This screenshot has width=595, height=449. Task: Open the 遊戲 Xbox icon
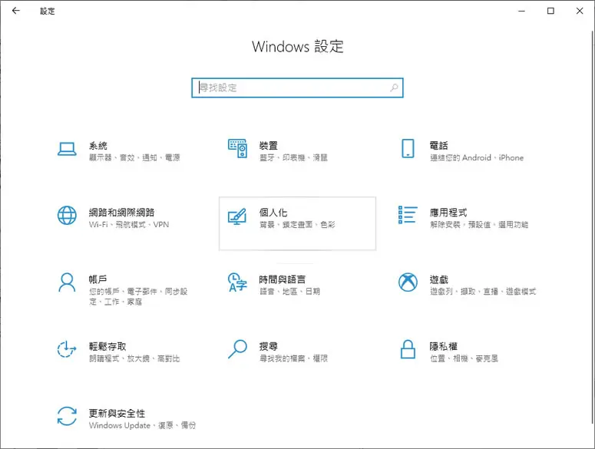[408, 282]
